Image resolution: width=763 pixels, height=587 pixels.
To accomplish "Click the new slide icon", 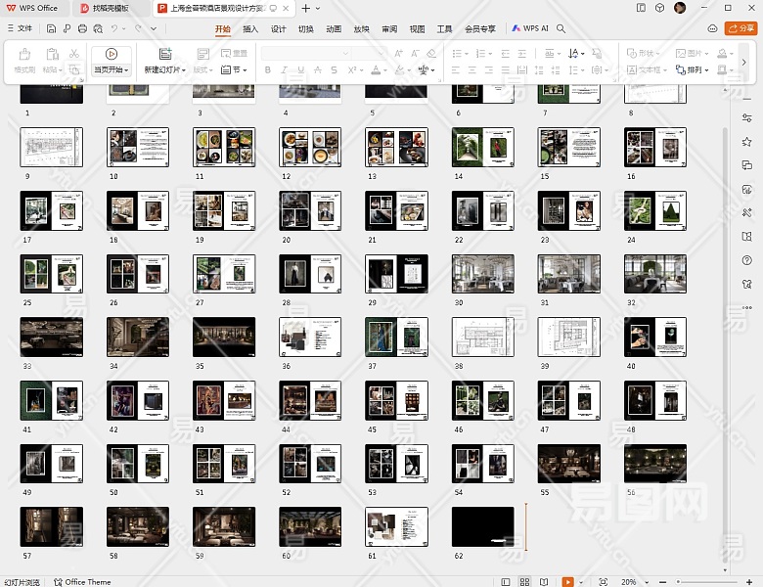I will coord(164,54).
